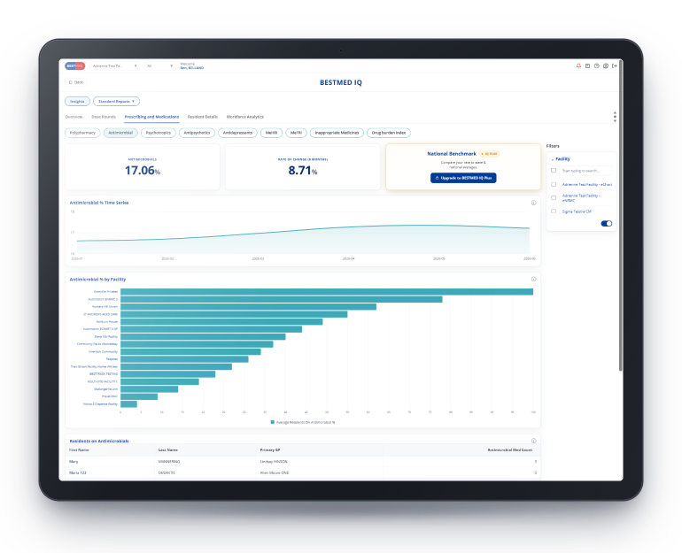The image size is (682, 553).
Task: Click the info icon on Residents on Antimicrobials table
Action: point(534,441)
